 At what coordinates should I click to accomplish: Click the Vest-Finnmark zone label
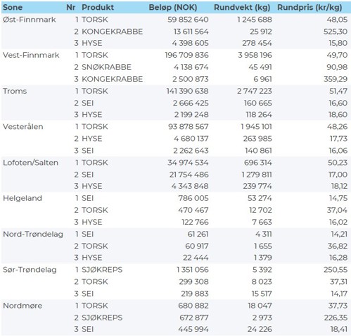click(31, 55)
